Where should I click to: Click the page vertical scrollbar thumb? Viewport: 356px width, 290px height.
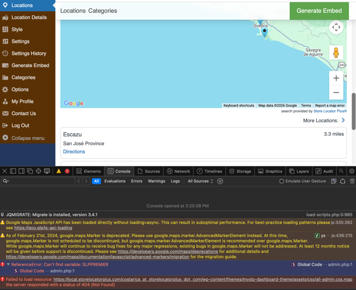354,111
